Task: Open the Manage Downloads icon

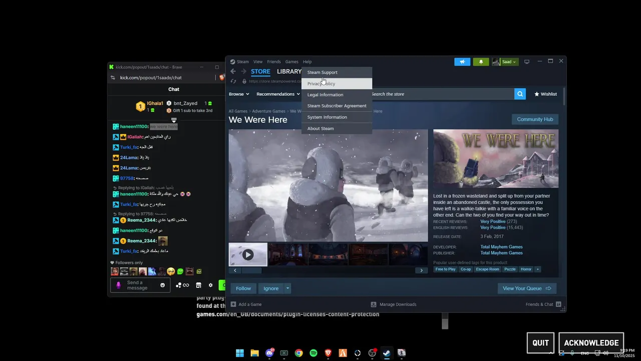Action: (374, 304)
